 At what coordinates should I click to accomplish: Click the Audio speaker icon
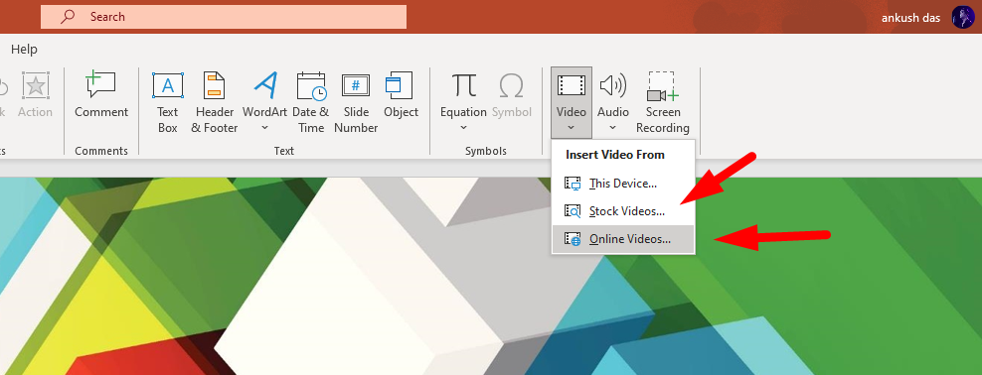pyautogui.click(x=613, y=85)
